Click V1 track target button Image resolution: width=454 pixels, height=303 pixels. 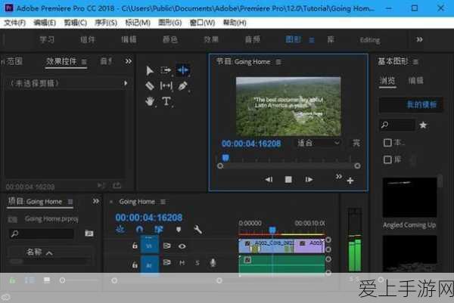(x=149, y=246)
